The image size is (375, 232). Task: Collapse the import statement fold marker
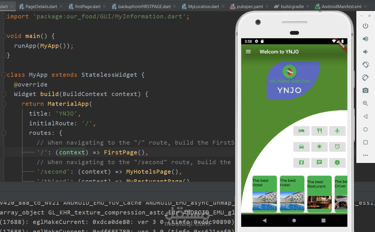point(4,17)
